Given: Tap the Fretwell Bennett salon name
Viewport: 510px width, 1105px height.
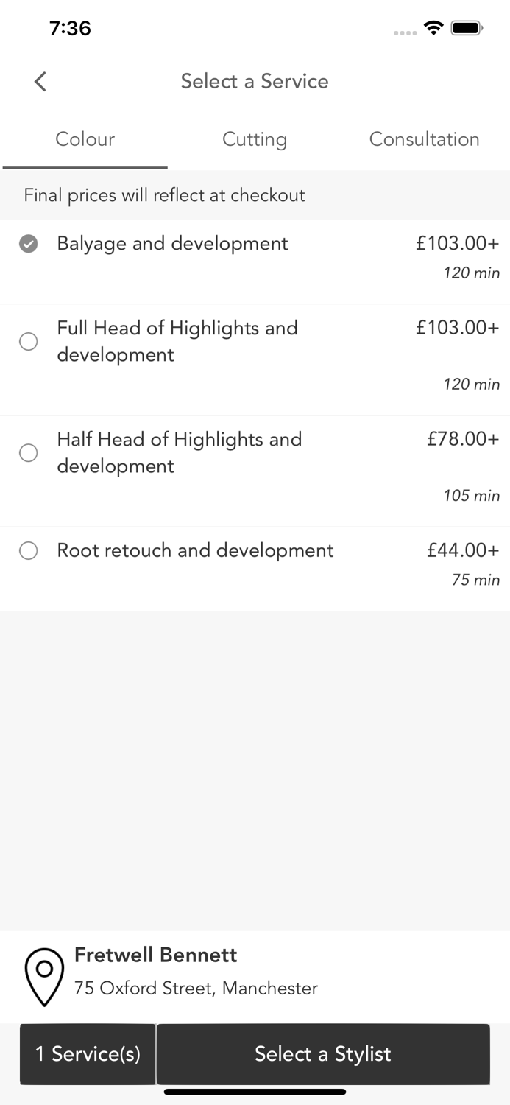Looking at the screenshot, I should [x=156, y=955].
